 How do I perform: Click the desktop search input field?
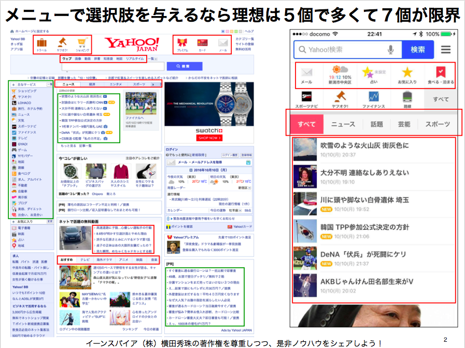point(112,67)
